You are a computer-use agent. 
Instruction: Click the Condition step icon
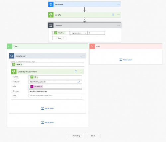coord(51,25)
